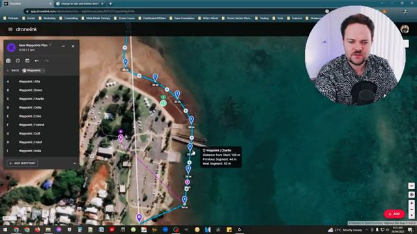Redo the last plan change

pyautogui.click(x=46, y=60)
